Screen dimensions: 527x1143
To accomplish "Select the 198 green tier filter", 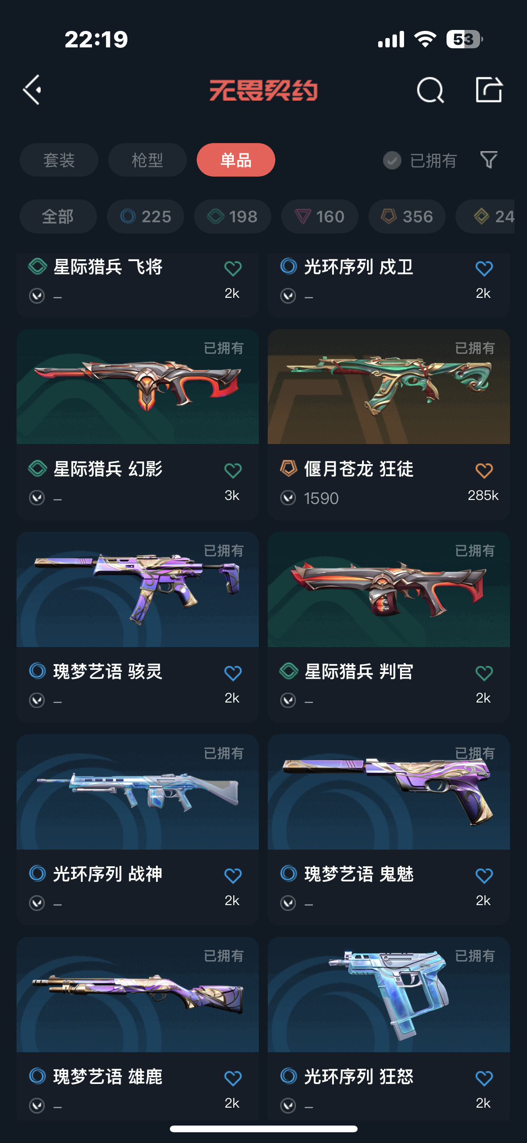I will tap(232, 216).
